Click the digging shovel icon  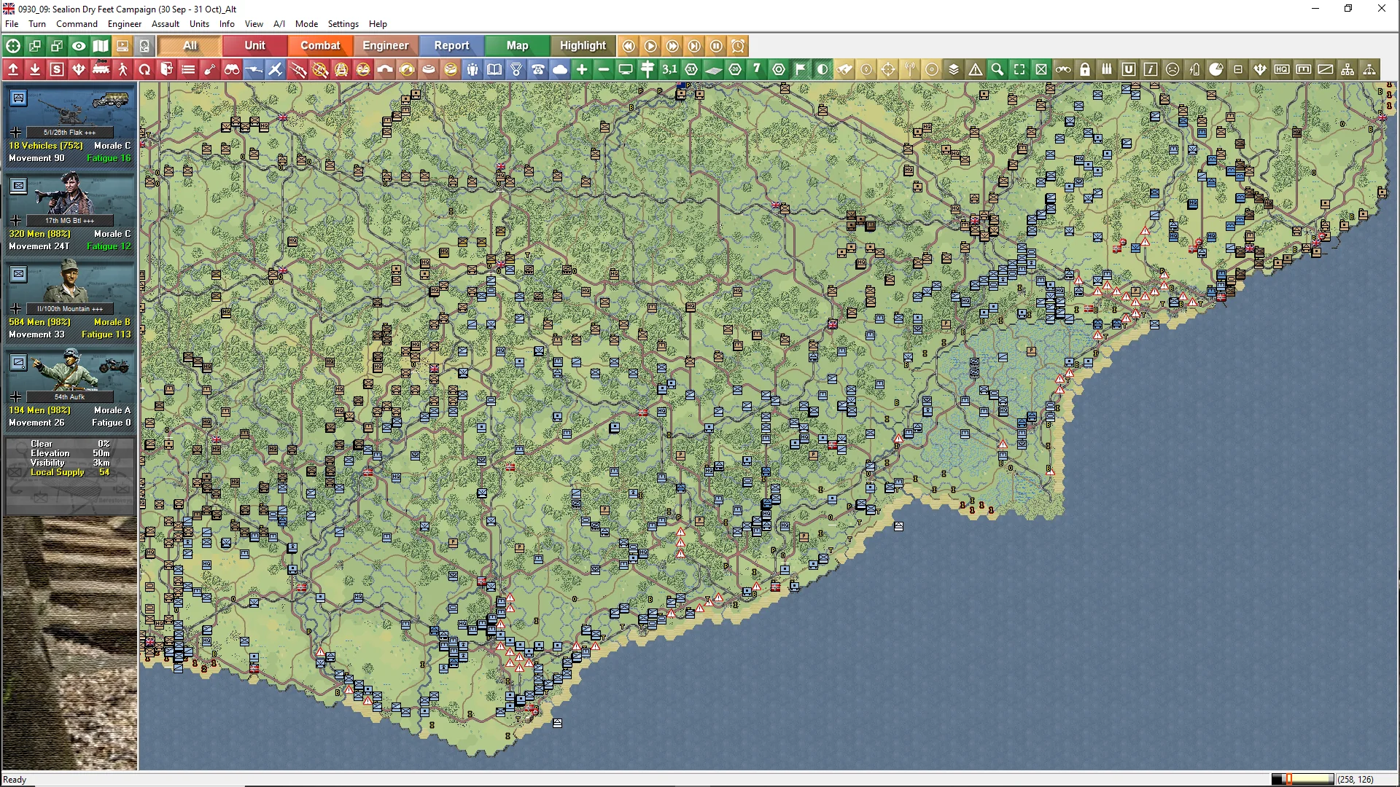[x=210, y=69]
